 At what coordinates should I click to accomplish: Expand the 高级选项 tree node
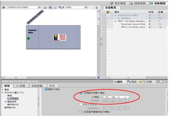coord(6,102)
